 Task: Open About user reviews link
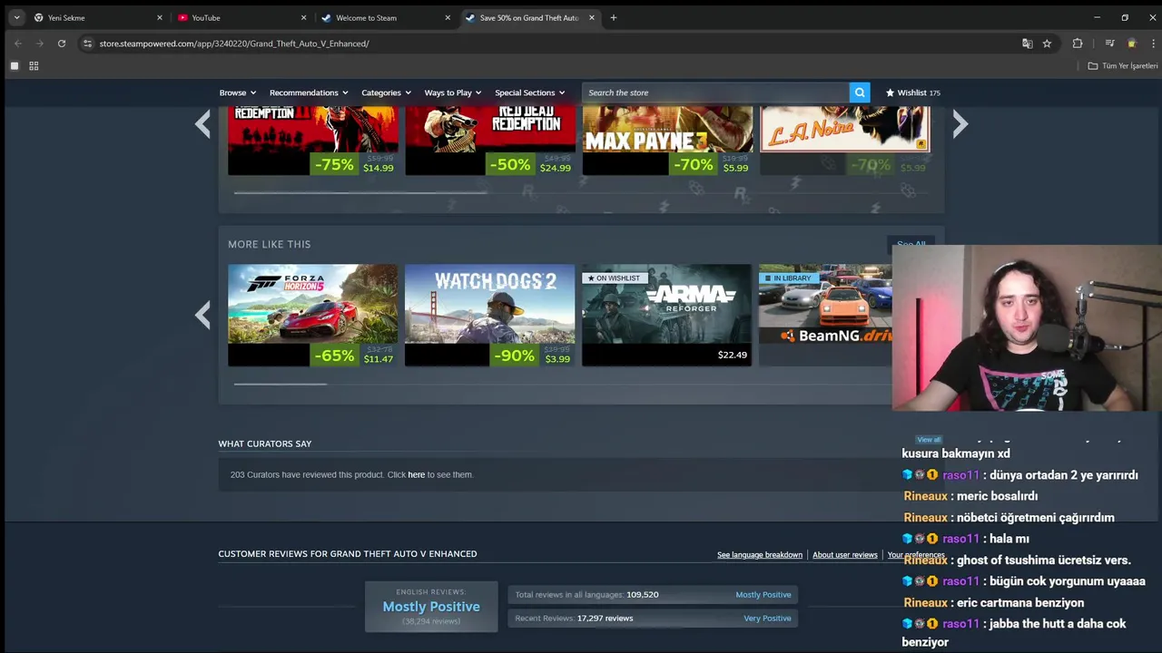point(845,555)
